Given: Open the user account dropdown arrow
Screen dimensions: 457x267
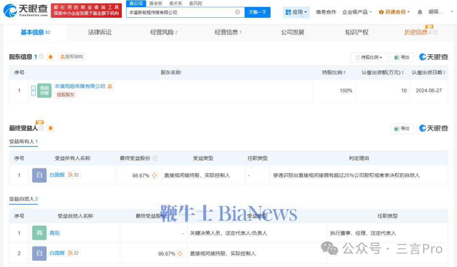Looking at the screenshot, I should pyautogui.click(x=452, y=12).
